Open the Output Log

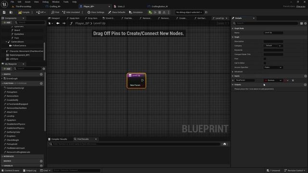coord(30,171)
